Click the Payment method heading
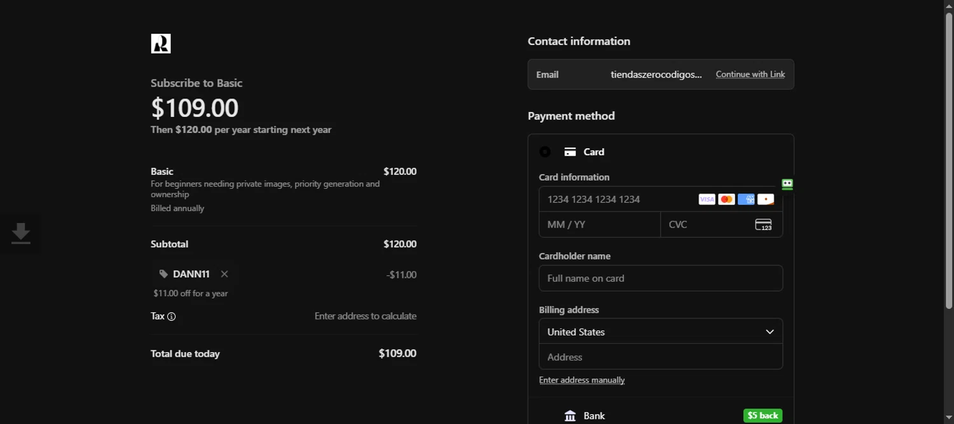954x424 pixels. click(571, 116)
